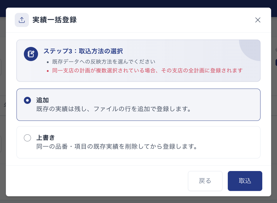The width and height of the screenshot is (277, 203).
Task: Click the notepad icon next to ステップ3
Action: click(31, 54)
